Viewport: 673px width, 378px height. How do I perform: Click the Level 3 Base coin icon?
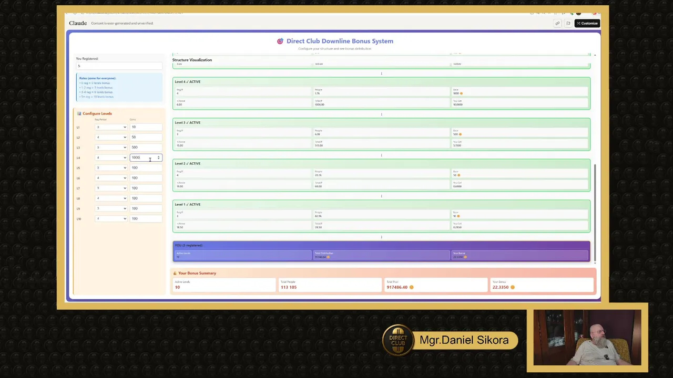coord(461,134)
